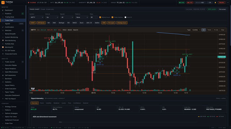Switch to the Volatility telemetry tab
The image size is (231, 129).
tap(48, 103)
